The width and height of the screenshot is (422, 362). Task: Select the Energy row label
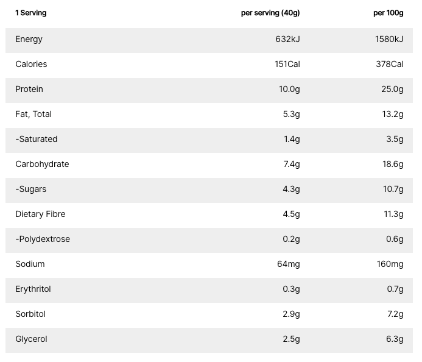(29, 39)
